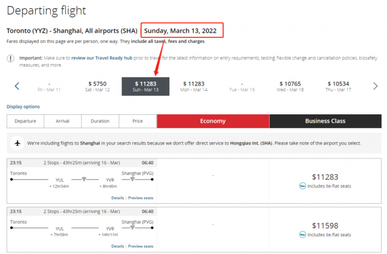The image size is (387, 254).
Task: Select Sat - Mar 12 fare $5750
Action: tap(97, 86)
